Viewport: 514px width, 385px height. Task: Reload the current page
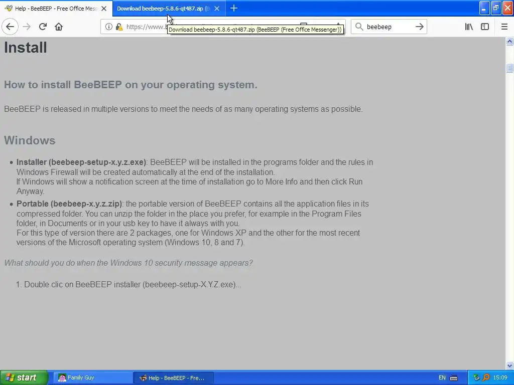pyautogui.click(x=43, y=27)
